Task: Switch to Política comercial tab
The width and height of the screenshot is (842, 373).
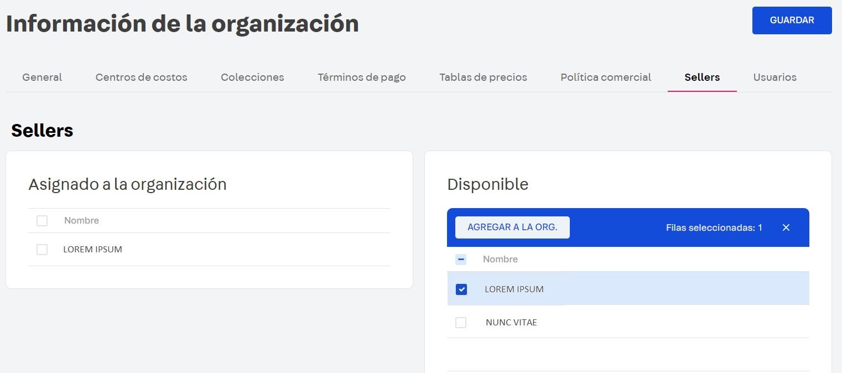Action: [x=606, y=77]
